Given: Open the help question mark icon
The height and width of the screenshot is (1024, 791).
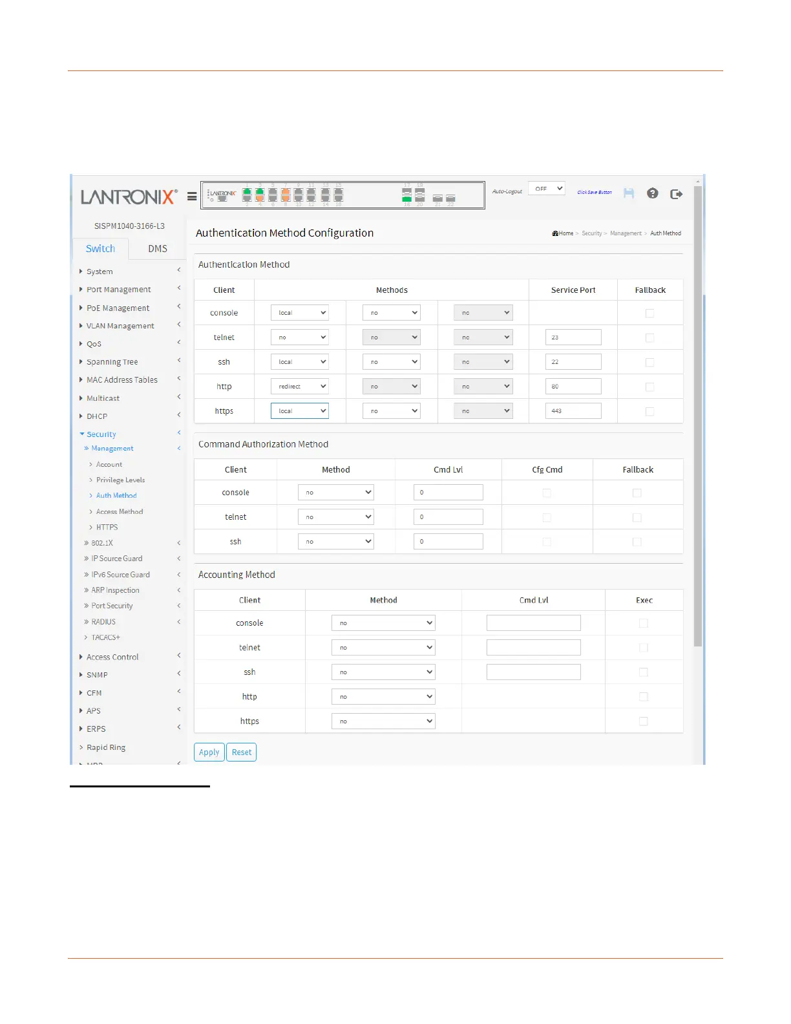Looking at the screenshot, I should pyautogui.click(x=653, y=193).
